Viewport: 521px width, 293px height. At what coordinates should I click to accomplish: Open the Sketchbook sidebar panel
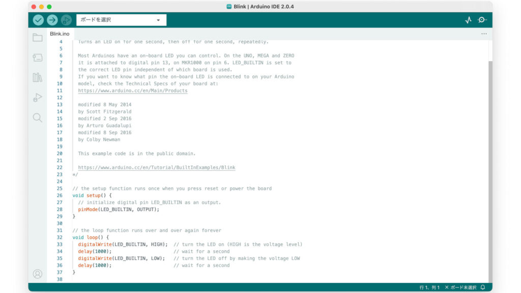pos(37,37)
